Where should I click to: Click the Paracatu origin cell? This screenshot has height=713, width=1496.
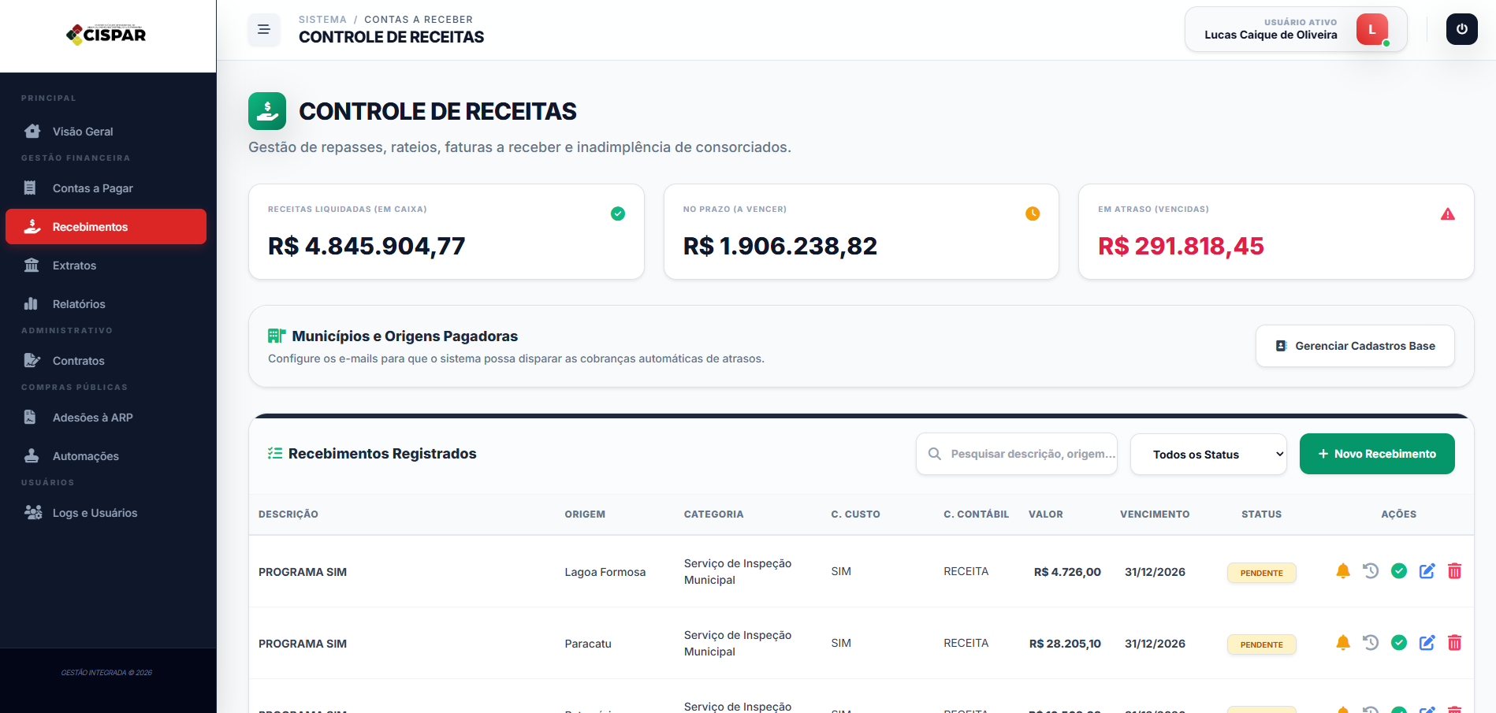coord(588,644)
